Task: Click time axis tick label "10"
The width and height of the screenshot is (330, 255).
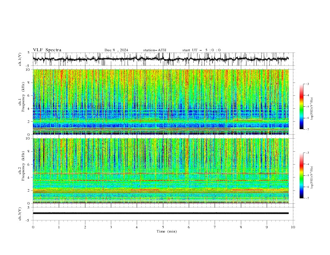Action: 293,227
